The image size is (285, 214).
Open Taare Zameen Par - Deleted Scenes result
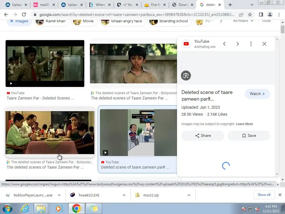click(x=40, y=98)
